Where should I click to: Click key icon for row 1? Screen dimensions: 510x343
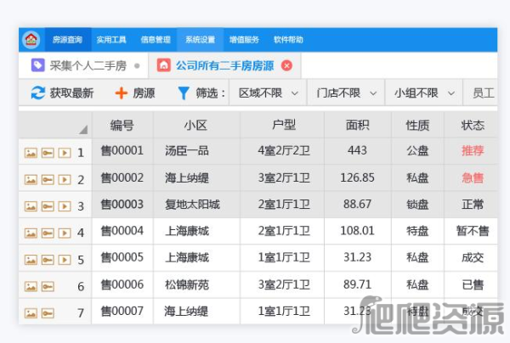(x=48, y=153)
